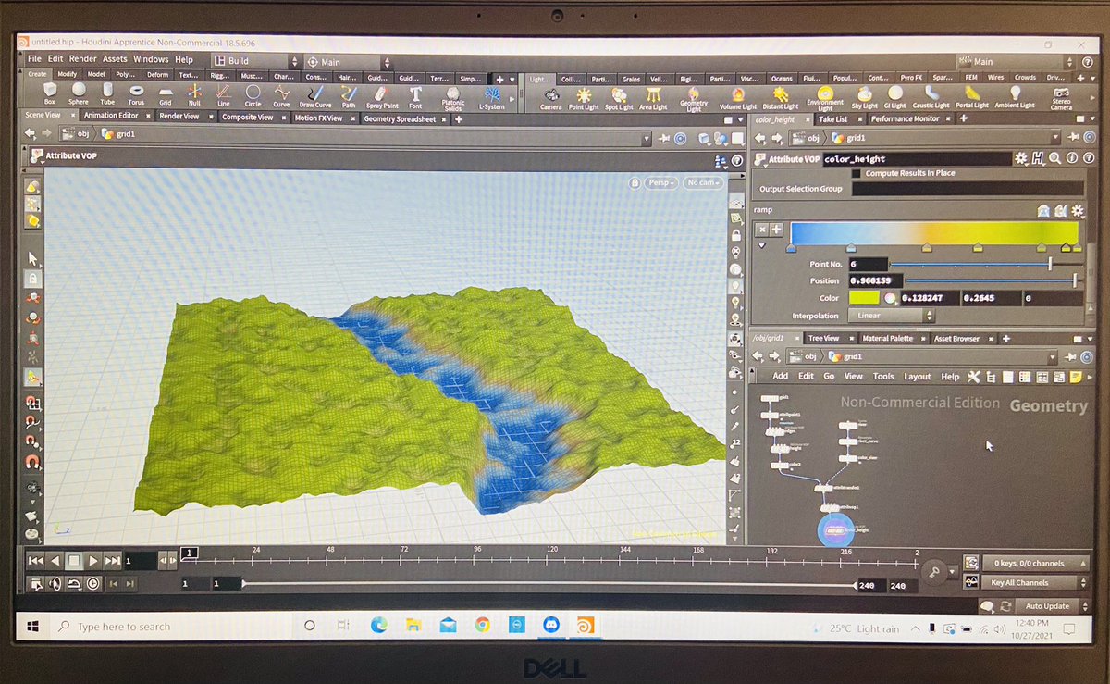This screenshot has height=684, width=1110.
Task: Open Discord from the taskbar
Action: coord(551,626)
